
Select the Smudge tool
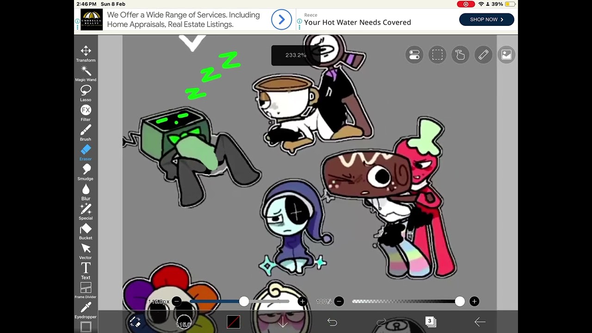point(86,172)
